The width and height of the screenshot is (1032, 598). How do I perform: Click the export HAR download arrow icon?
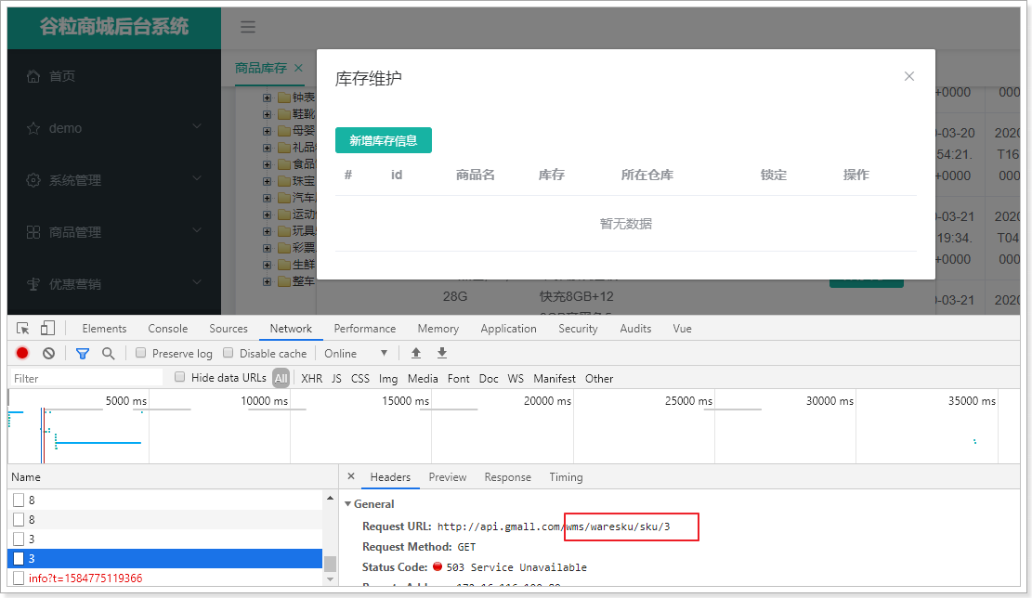[x=442, y=353]
